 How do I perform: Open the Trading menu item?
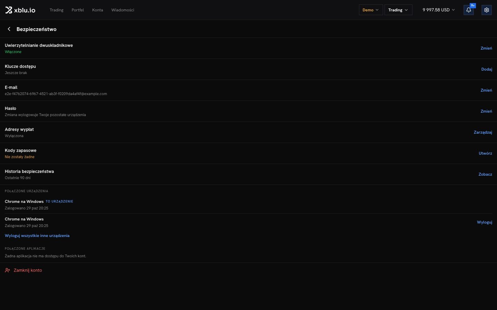click(x=57, y=10)
